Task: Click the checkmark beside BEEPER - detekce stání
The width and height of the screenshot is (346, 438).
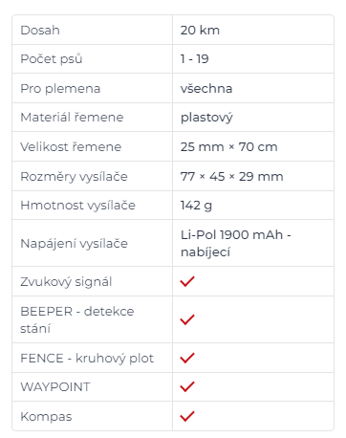Action: click(187, 319)
